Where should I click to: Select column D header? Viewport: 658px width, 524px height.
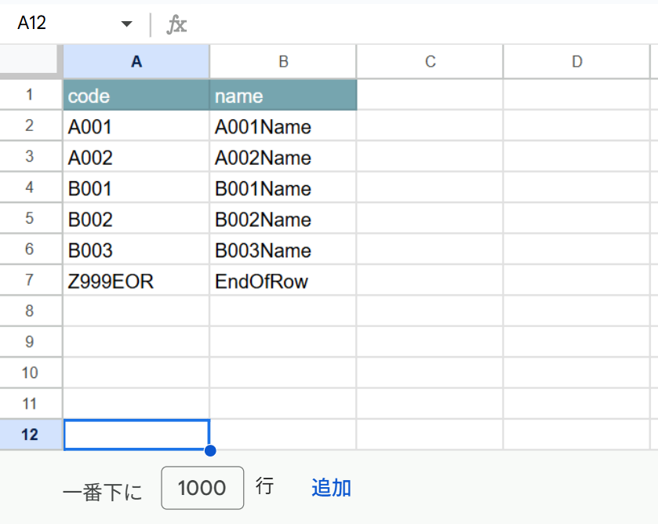click(576, 62)
